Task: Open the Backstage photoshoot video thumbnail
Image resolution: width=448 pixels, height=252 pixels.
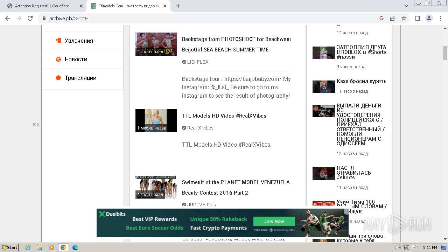Action: pyautogui.click(x=156, y=44)
